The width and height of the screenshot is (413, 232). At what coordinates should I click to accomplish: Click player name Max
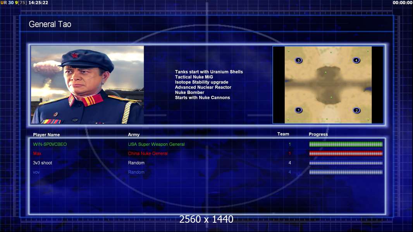[37, 154]
